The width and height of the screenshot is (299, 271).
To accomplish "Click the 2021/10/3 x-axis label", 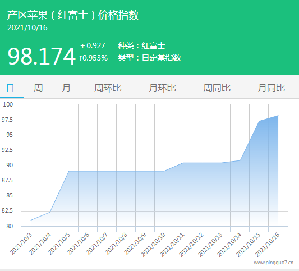I will [x=21, y=244].
